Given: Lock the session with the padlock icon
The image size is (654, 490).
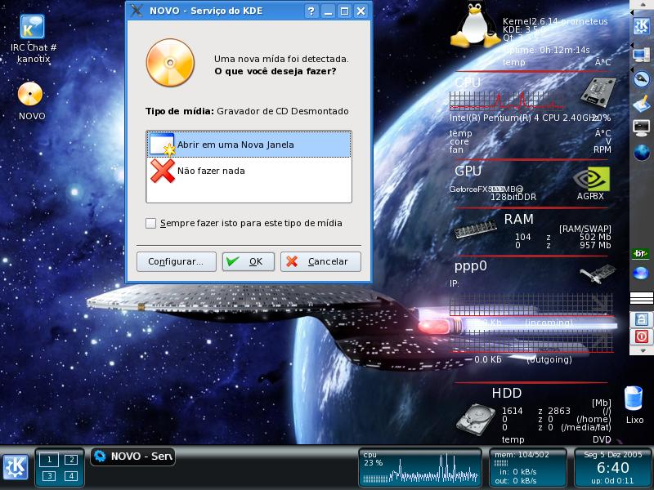Looking at the screenshot, I should (x=641, y=319).
